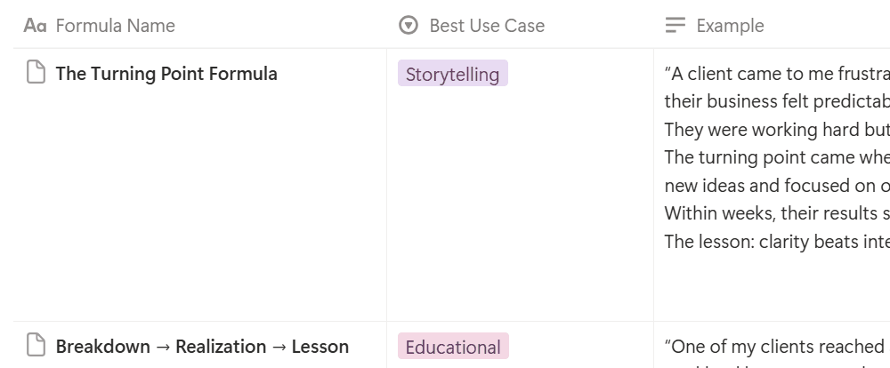Click the text-lines icon beside Example

pyautogui.click(x=676, y=26)
